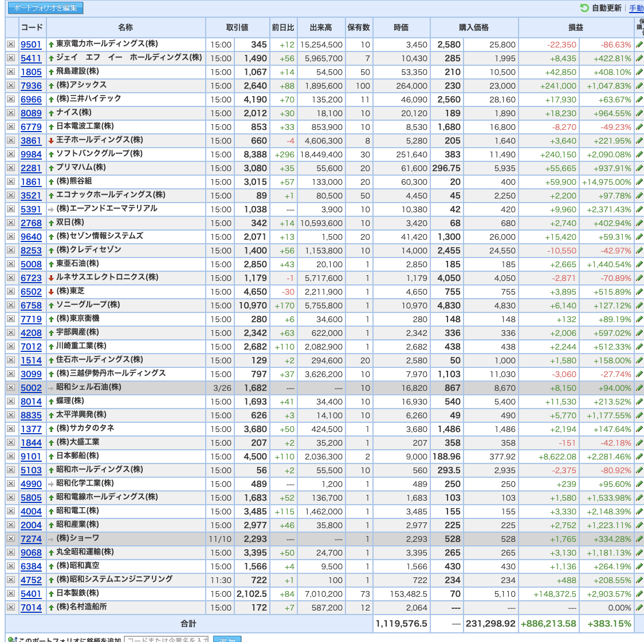Open the ポートフォリオを編集 button

(x=46, y=8)
